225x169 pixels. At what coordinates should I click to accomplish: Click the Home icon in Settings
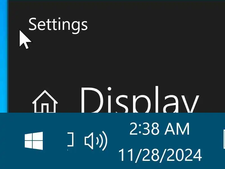point(45,101)
